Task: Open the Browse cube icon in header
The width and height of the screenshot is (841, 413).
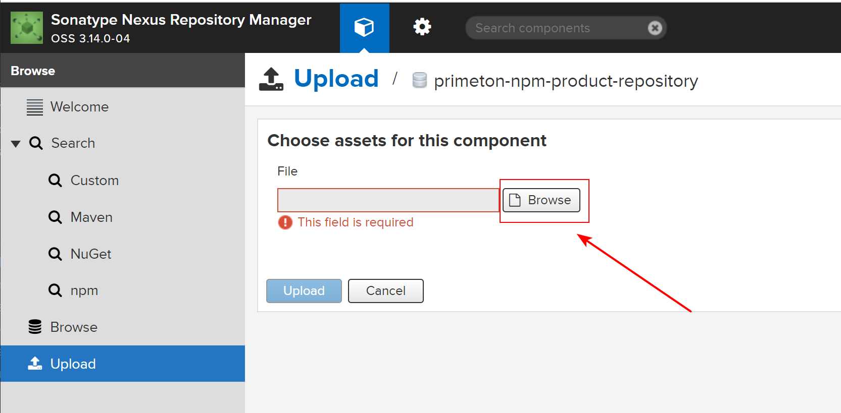Action: [x=364, y=27]
